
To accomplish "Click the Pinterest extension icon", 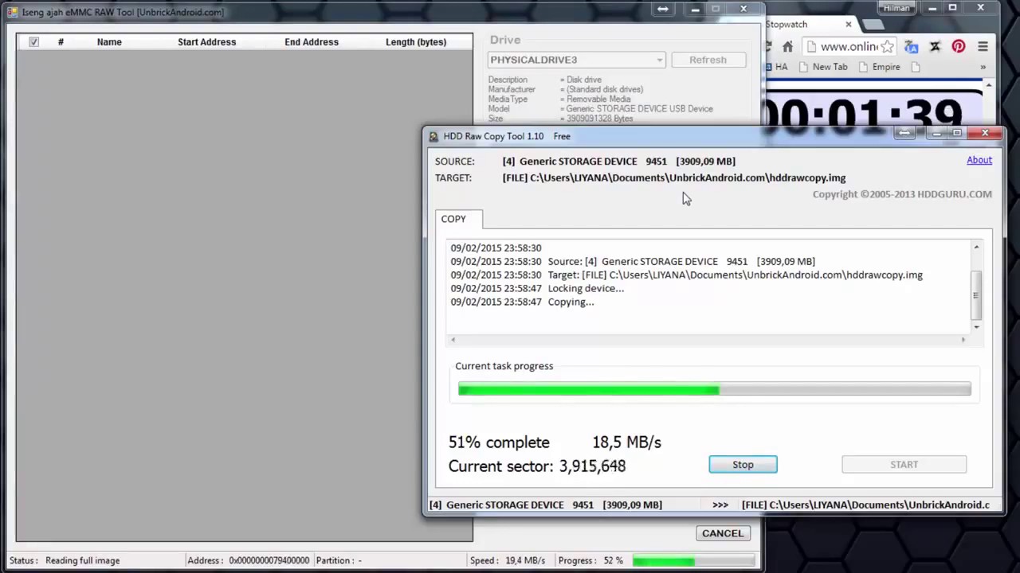I will coord(959,47).
